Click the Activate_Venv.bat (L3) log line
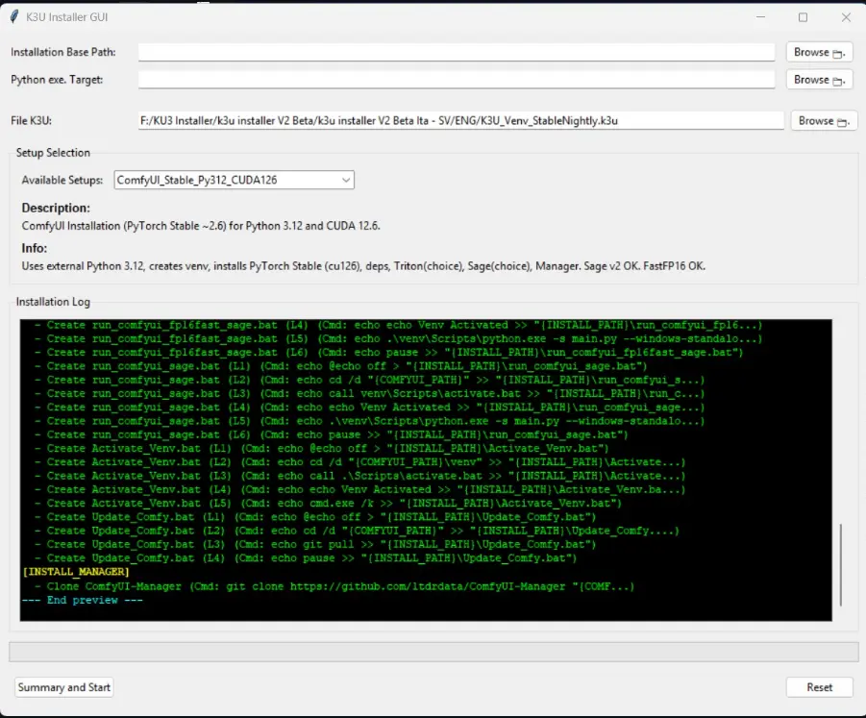 [x=359, y=476]
